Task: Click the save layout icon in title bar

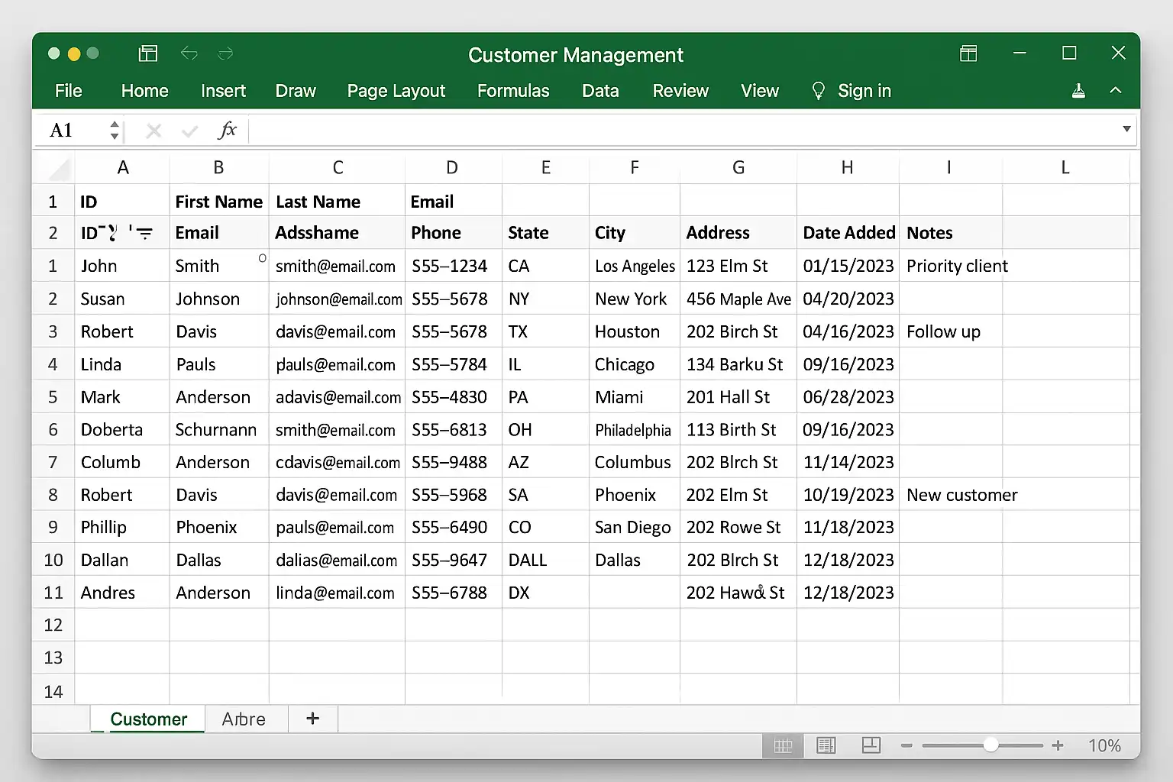Action: click(147, 53)
